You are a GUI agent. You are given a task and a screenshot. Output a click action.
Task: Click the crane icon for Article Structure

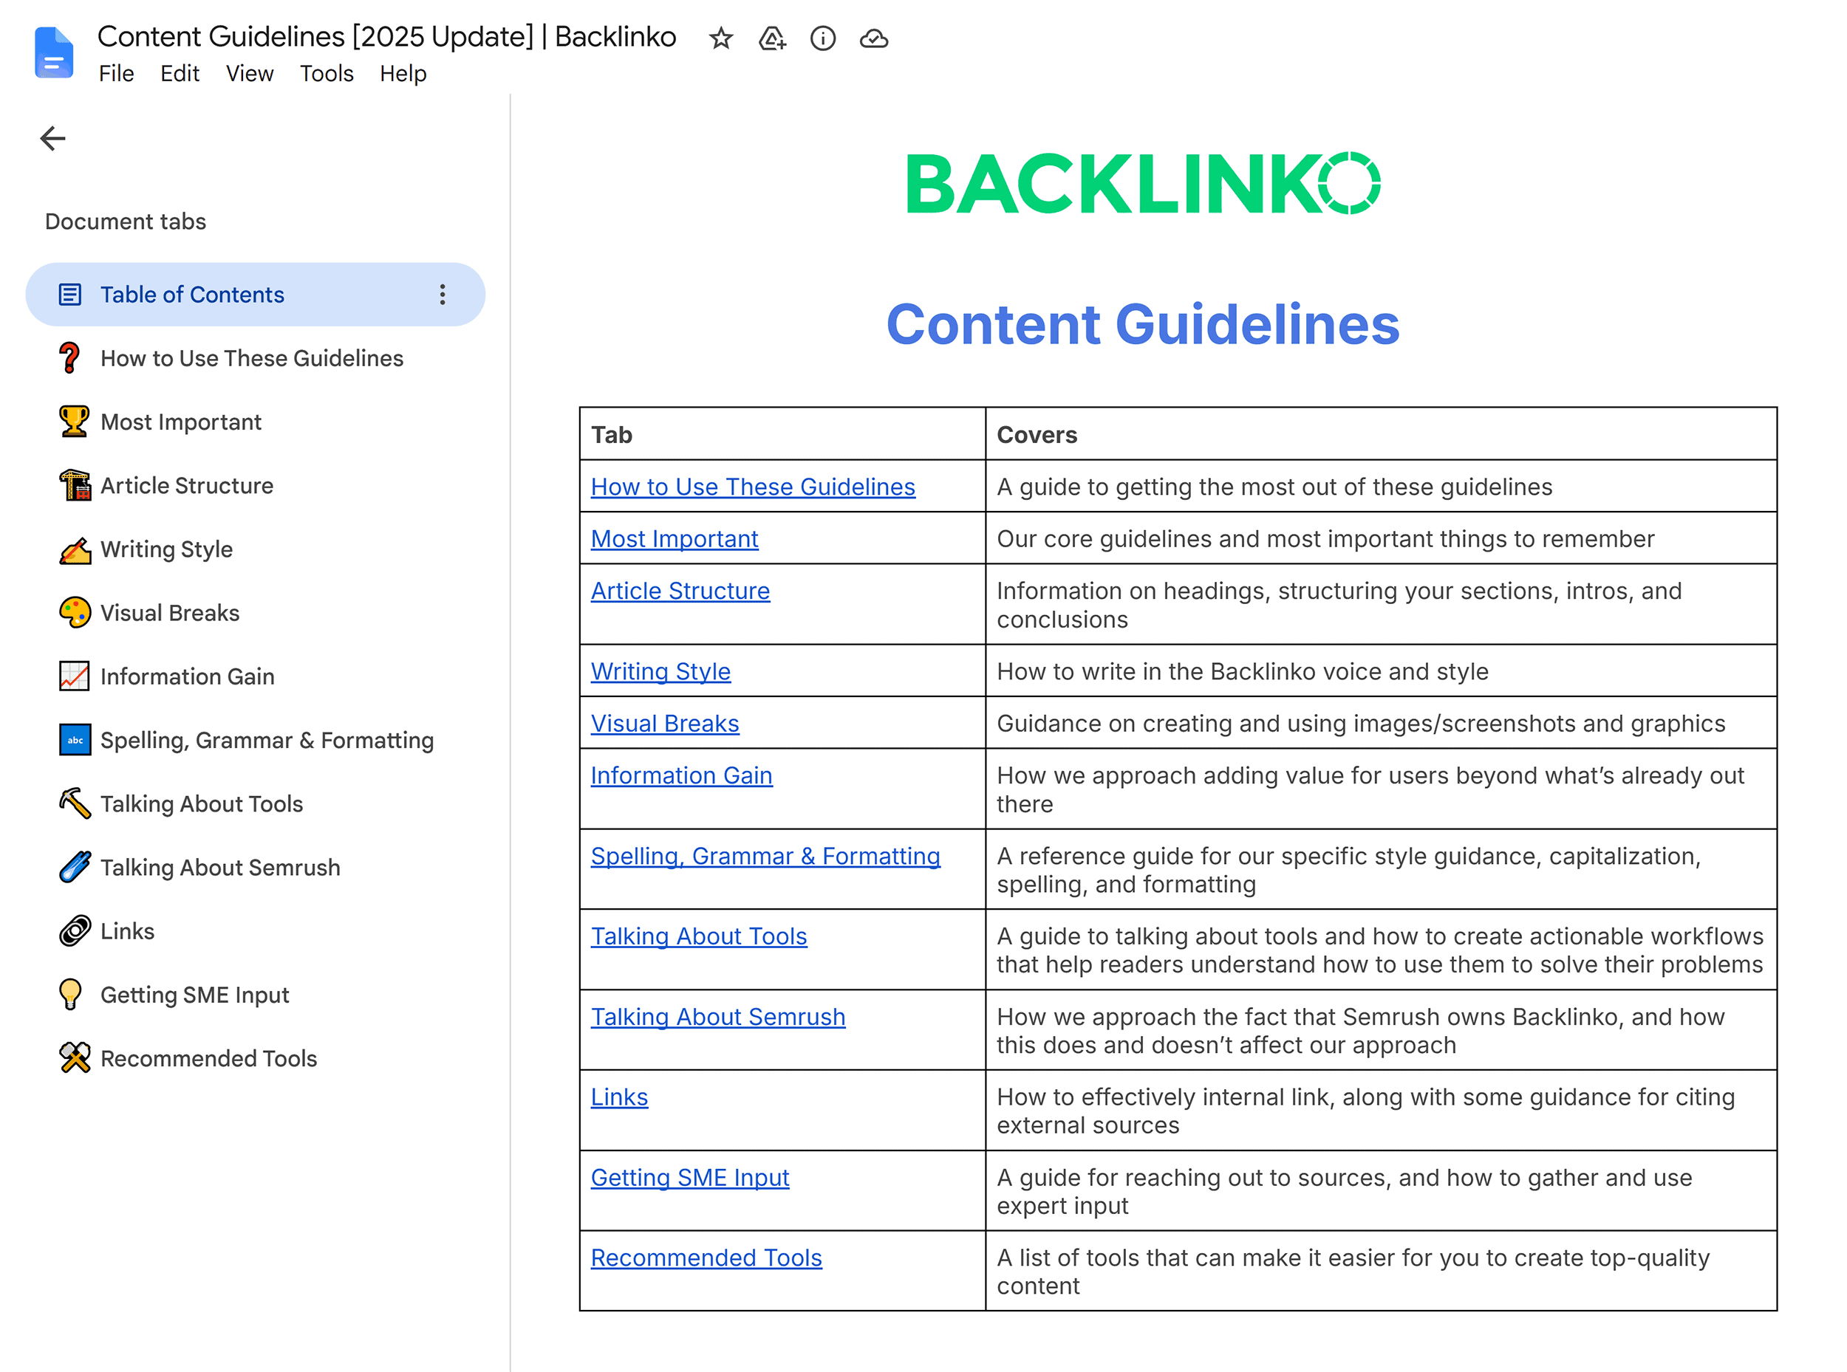coord(75,485)
